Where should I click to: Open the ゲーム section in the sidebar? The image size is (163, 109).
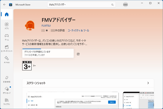coord(7,37)
